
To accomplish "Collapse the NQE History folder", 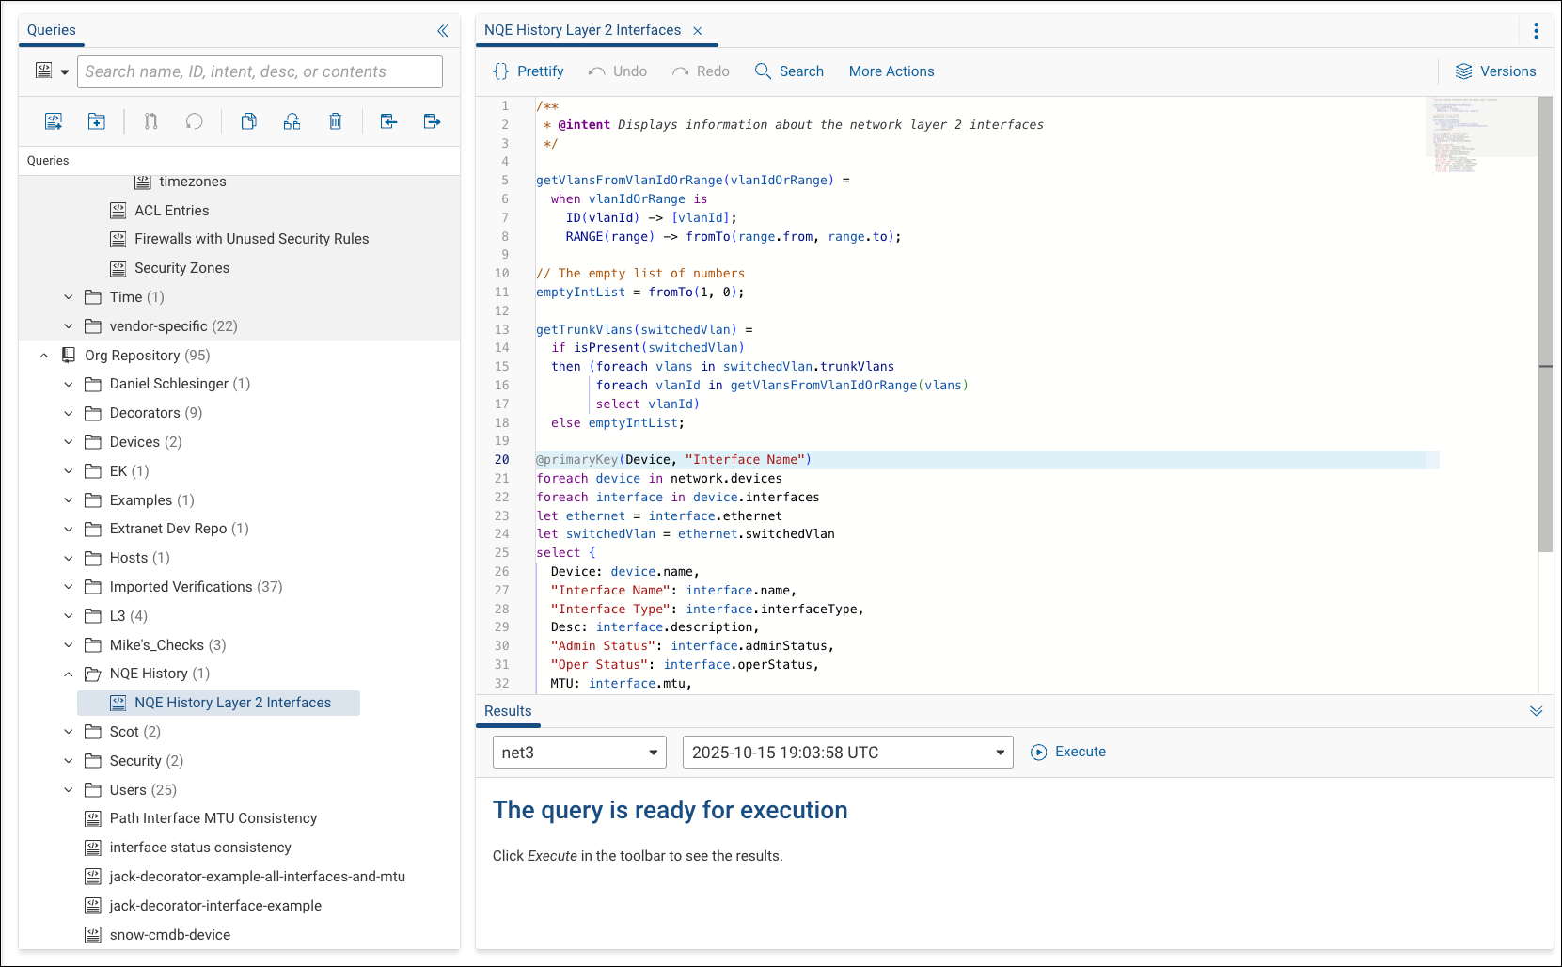I will click(x=67, y=674).
